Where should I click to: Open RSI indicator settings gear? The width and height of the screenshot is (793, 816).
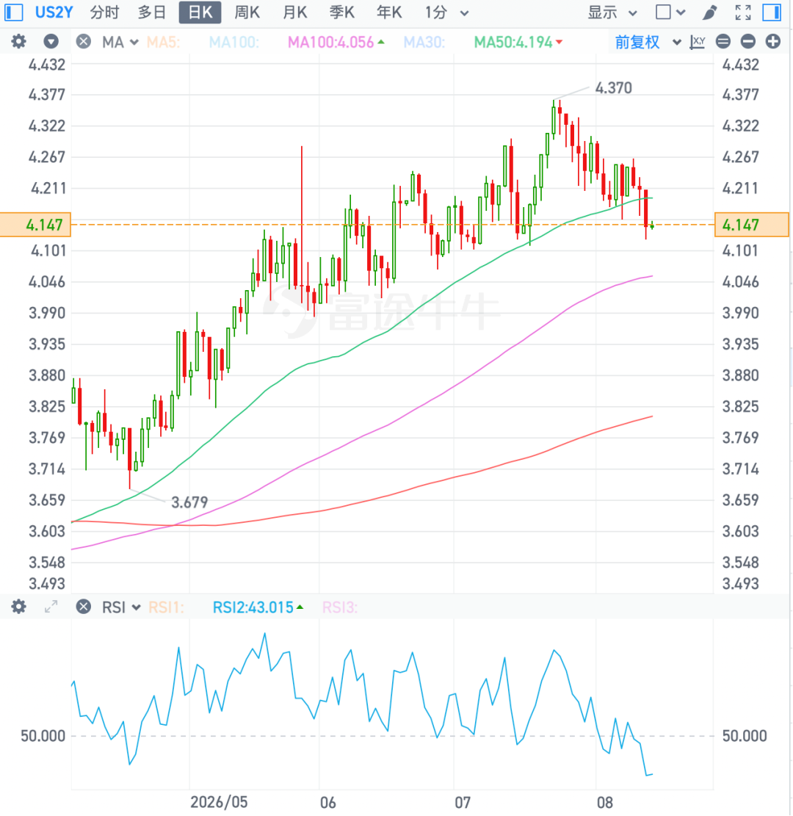pyautogui.click(x=19, y=607)
